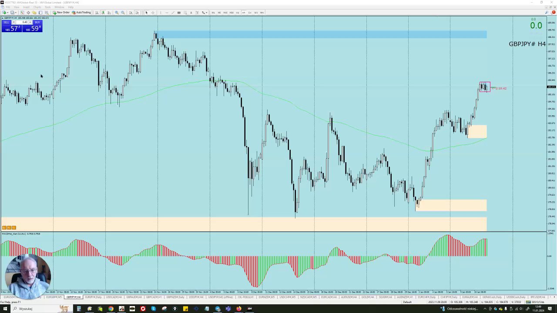Switch to the USDCAD#,H4 chart tab
557x313 pixels.
coord(114,297)
